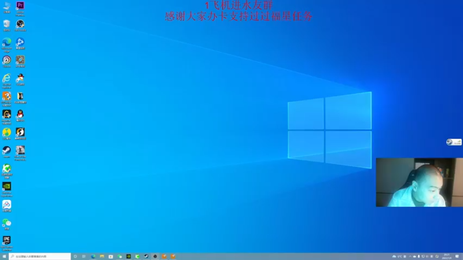Image resolution: width=463 pixels, height=260 pixels.
Task: Open the Baidu Netdisk cloud shortcut
Action: coord(6,206)
